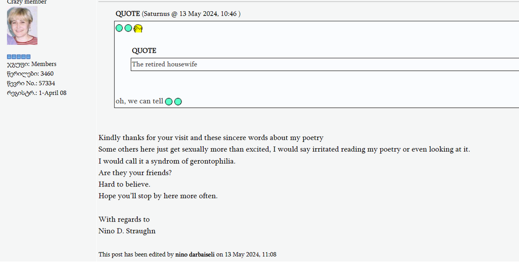Click the second green circle emoji beside the facepalm

coord(128,28)
